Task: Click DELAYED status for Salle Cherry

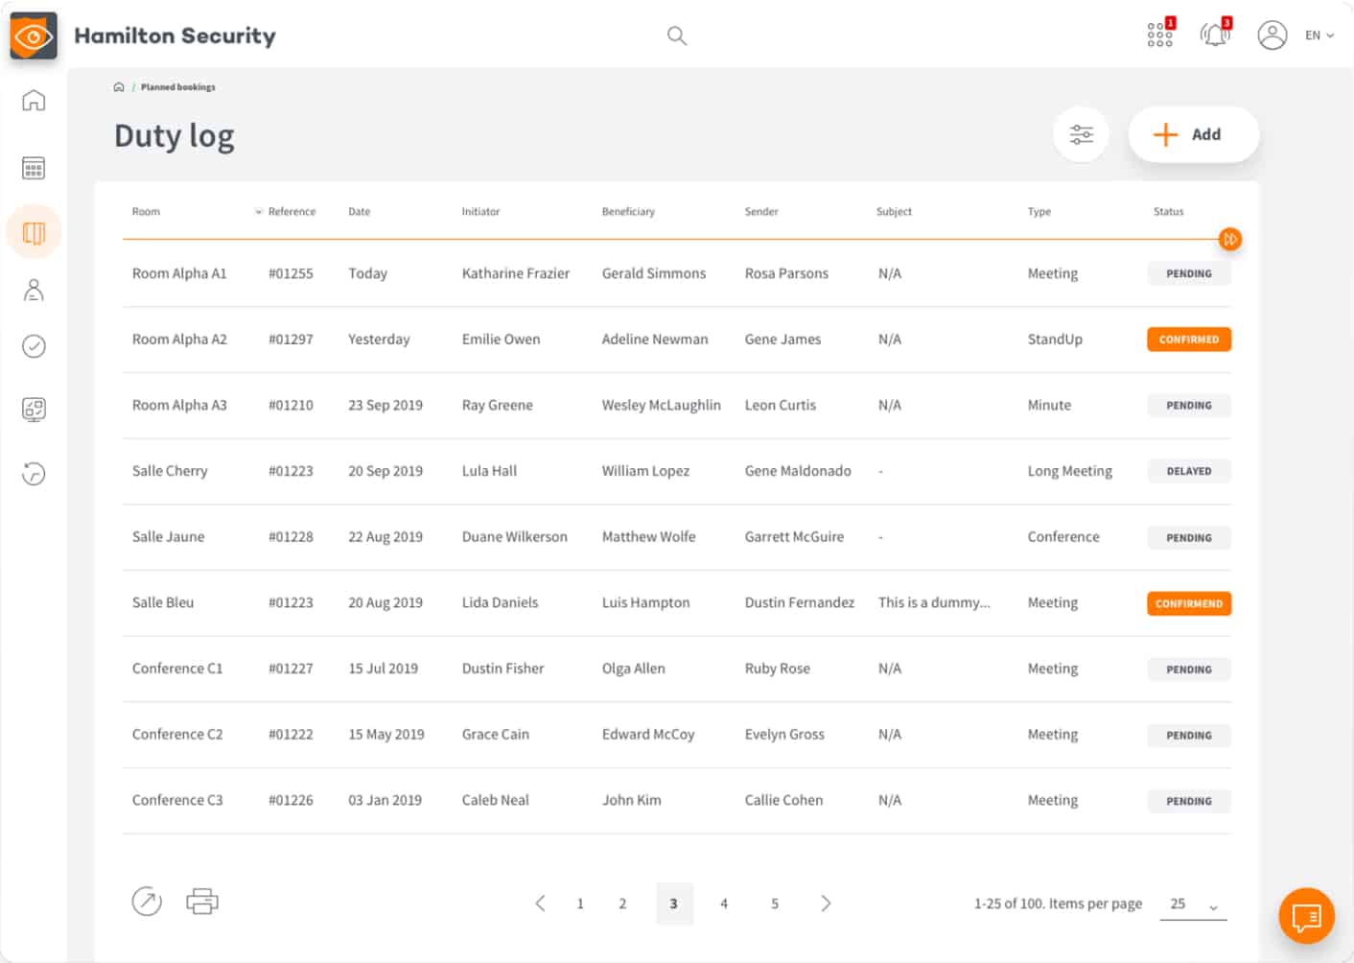Action: click(x=1189, y=472)
